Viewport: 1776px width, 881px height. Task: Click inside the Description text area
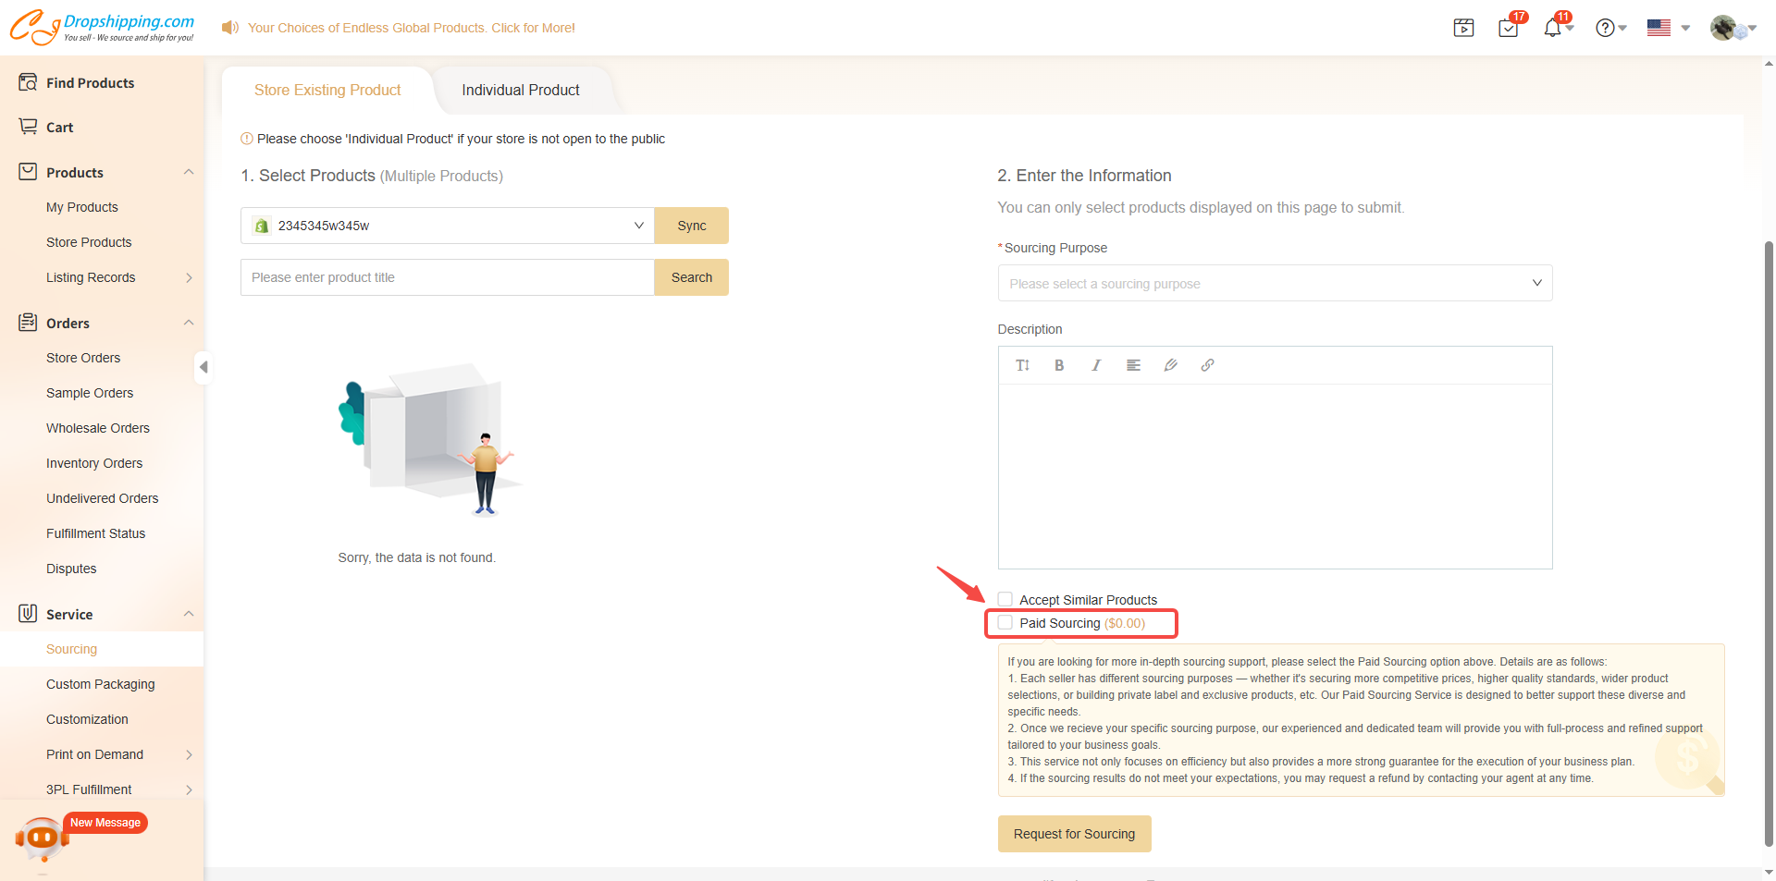click(1275, 476)
